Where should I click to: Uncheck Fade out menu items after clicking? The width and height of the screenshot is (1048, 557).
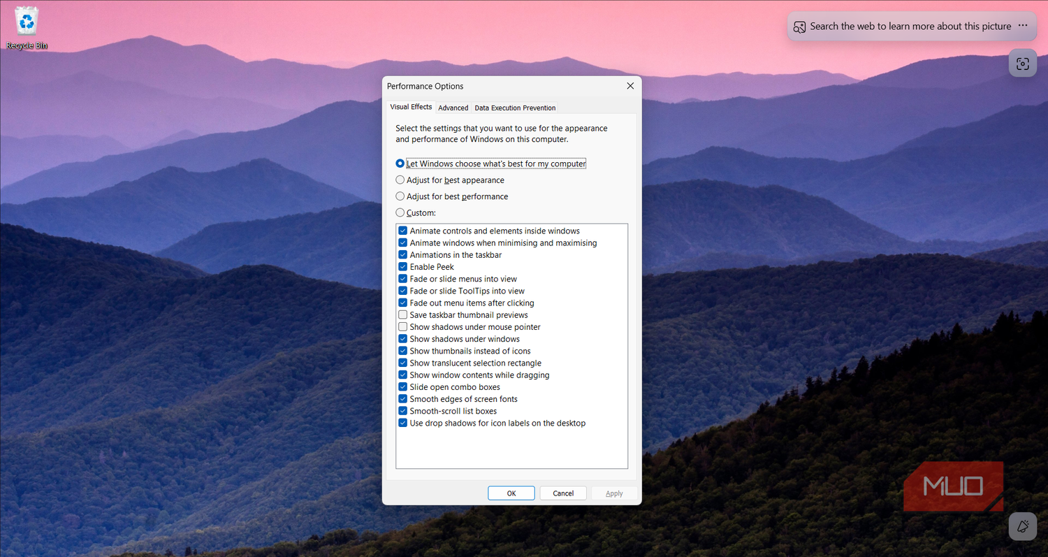[403, 303]
